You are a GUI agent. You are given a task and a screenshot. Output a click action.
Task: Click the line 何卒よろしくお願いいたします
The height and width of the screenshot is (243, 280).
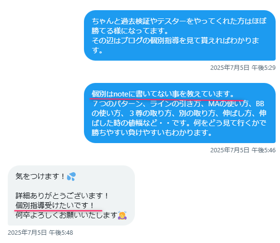(x=66, y=215)
